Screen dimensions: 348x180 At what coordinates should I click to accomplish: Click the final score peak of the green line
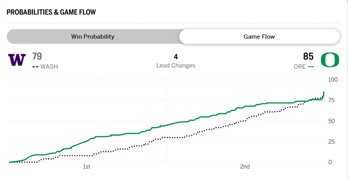324,92
